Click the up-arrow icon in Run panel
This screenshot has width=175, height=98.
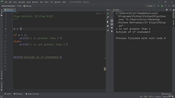click(112, 14)
